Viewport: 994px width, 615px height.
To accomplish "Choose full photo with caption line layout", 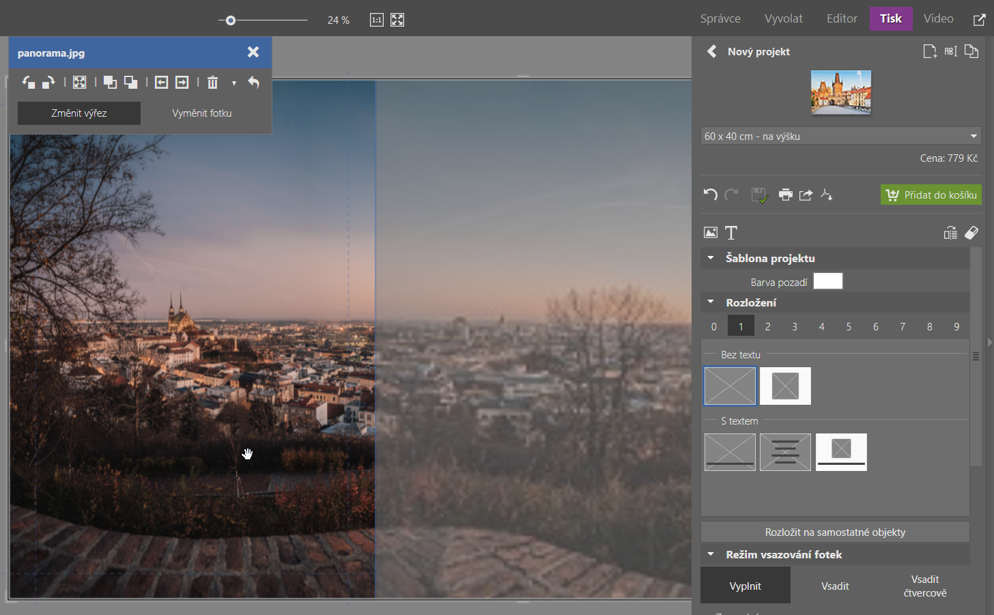I will point(730,452).
